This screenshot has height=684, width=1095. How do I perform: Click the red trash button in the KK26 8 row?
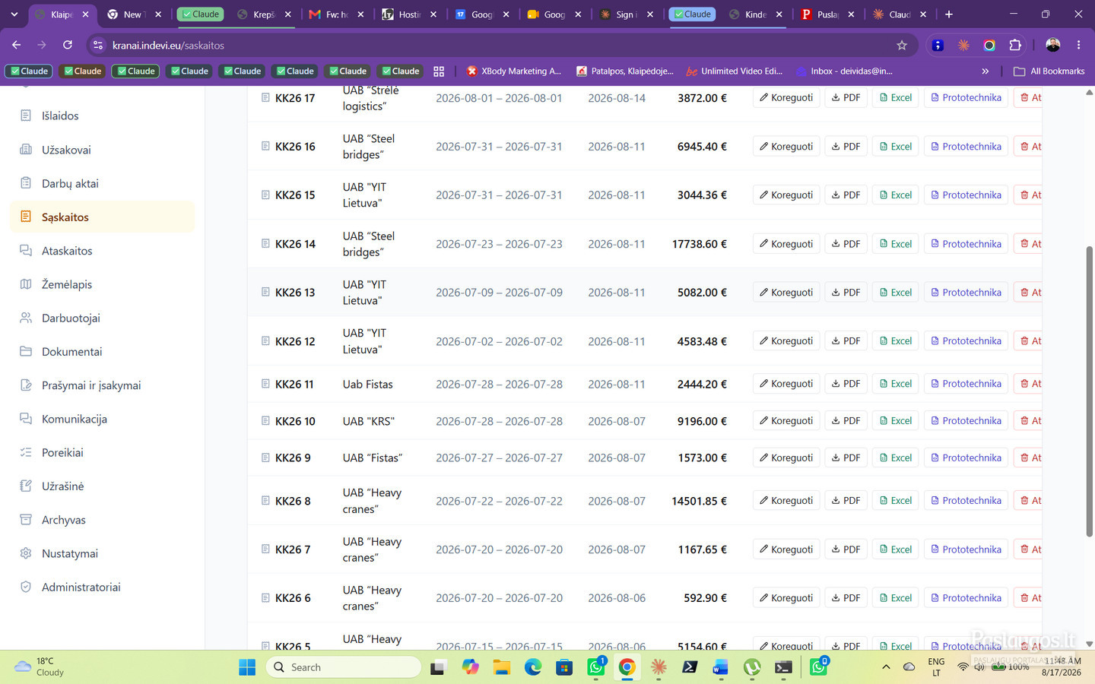tap(1030, 500)
